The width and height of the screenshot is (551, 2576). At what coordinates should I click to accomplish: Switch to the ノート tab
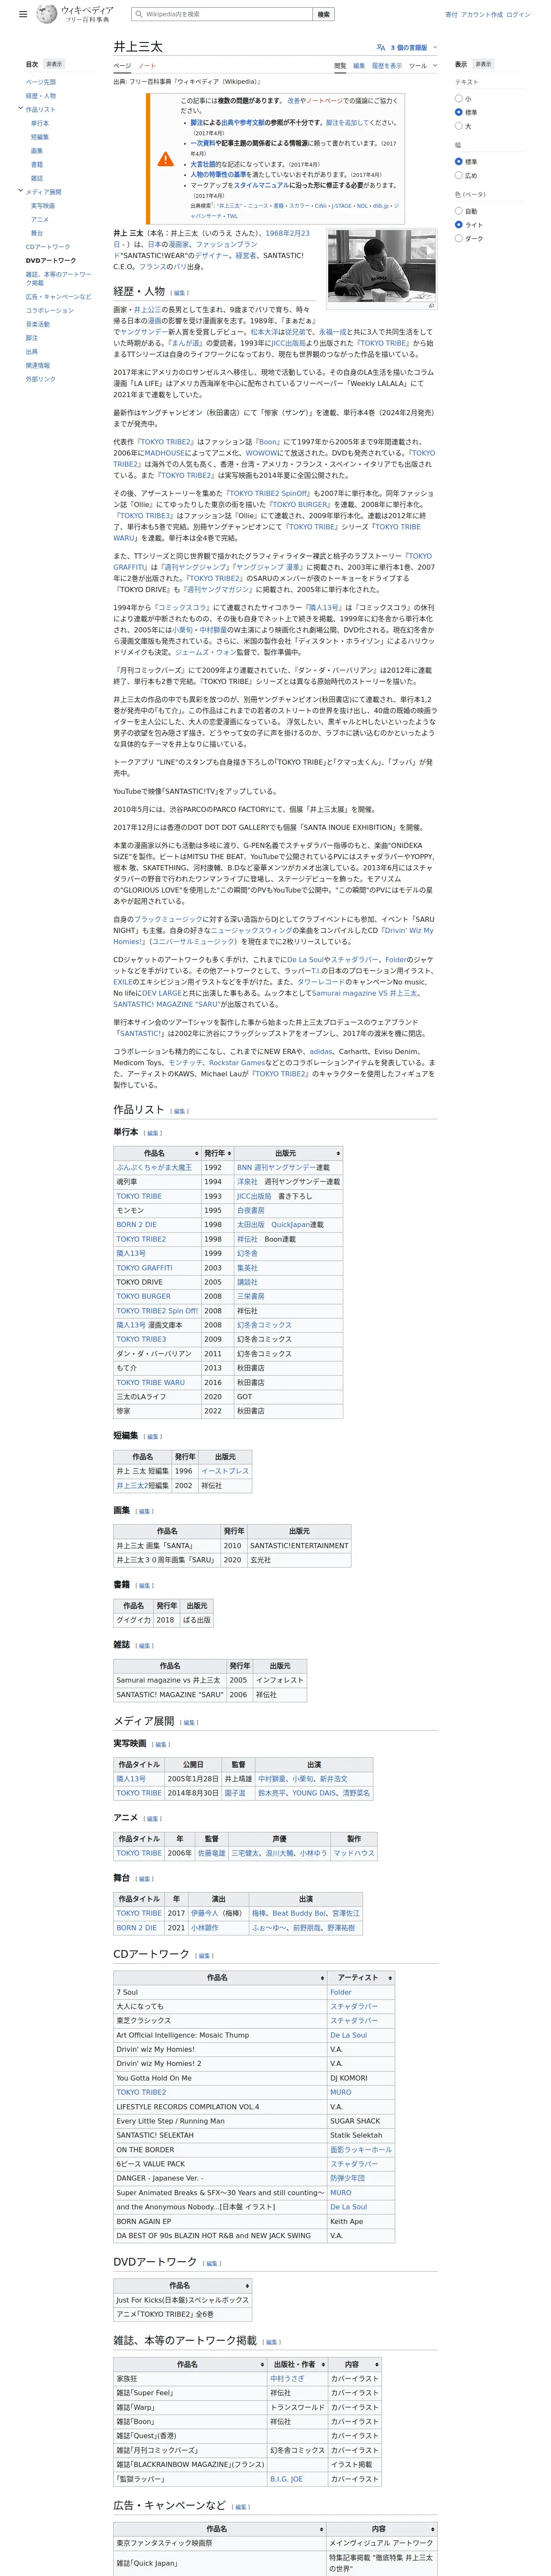[x=147, y=66]
